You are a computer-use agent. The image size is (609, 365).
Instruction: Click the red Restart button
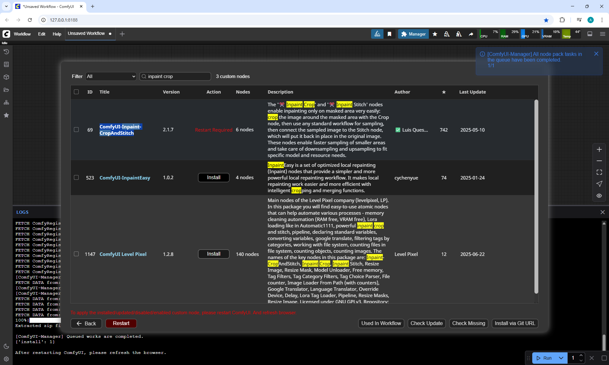point(121,323)
